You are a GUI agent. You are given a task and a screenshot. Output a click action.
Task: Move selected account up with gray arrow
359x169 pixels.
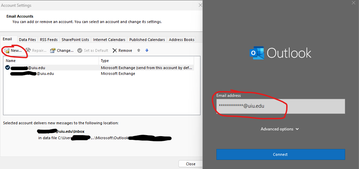139,50
